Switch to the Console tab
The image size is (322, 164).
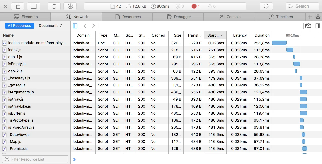[229, 17]
